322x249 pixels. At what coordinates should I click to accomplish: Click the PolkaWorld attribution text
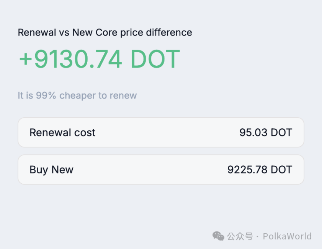tap(287, 236)
